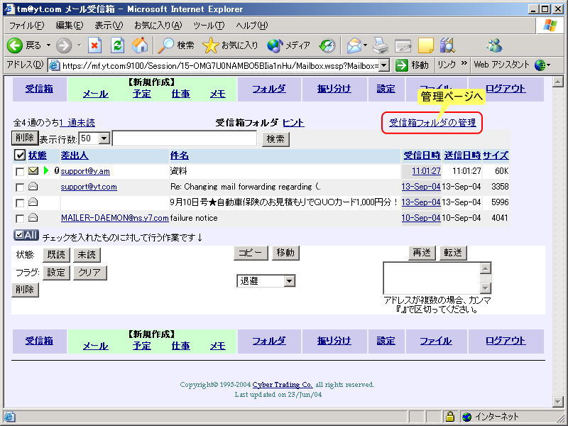Click the IE Stop loading icon
The width and height of the screenshot is (568, 426).
coord(94,45)
